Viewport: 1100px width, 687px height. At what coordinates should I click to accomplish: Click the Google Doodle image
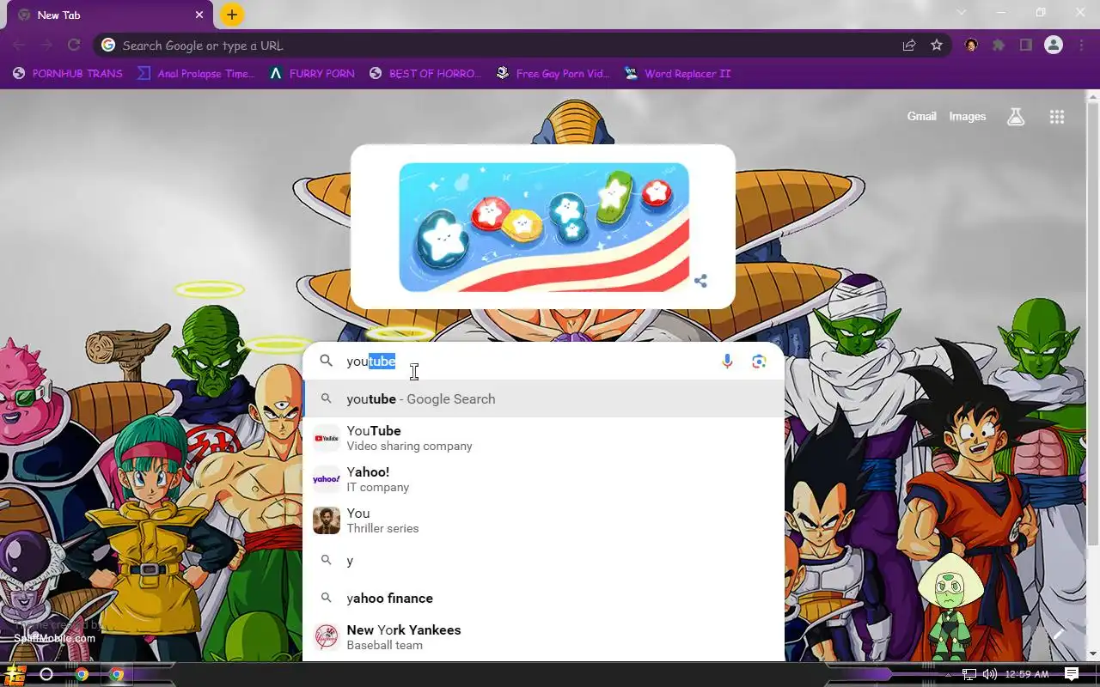tap(544, 227)
